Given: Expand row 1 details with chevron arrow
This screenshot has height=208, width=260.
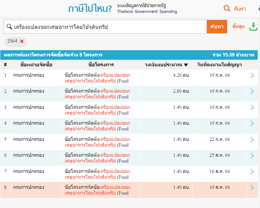Looking at the screenshot, I should 252,76.
